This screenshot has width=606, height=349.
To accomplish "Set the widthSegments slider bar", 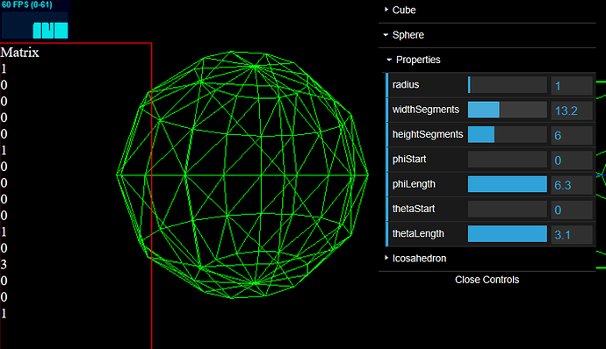I will point(508,110).
